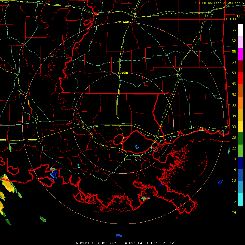Select the light green legend color band
This screenshot has height=245, width=245.
click(x=240, y=151)
